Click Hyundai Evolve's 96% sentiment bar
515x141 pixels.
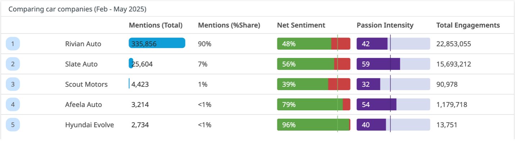[x=314, y=125]
